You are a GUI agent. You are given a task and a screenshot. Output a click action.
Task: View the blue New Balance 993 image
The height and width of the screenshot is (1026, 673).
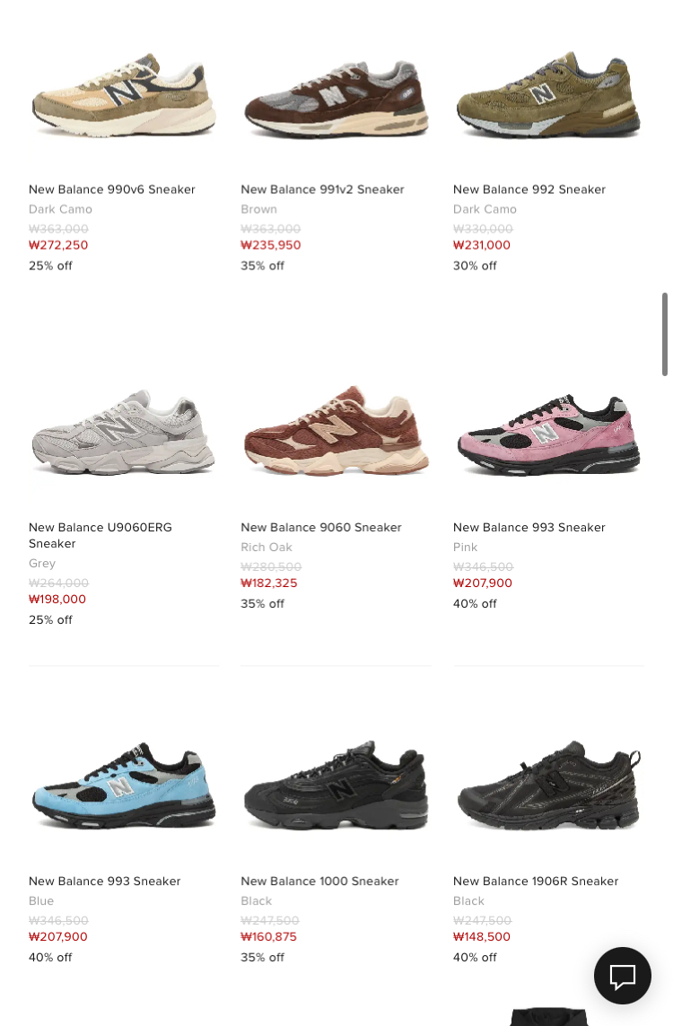(124, 785)
